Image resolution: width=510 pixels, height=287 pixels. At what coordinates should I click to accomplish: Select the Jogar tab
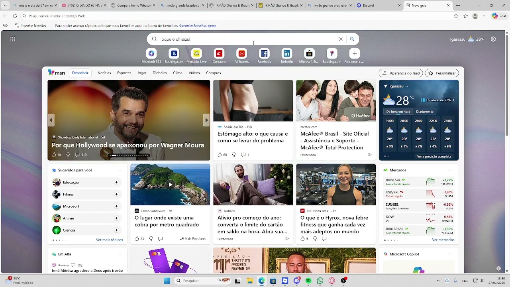click(x=142, y=73)
